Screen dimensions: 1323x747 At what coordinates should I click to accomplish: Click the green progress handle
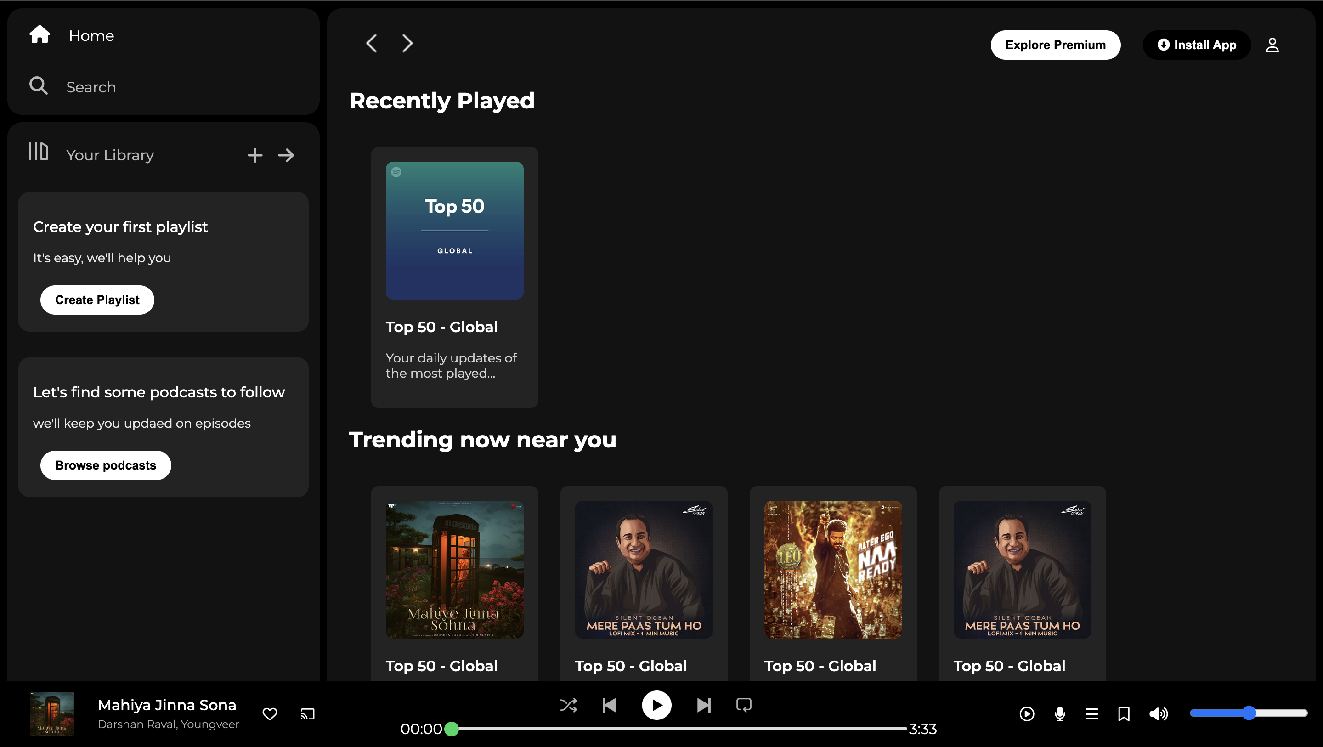click(x=452, y=729)
